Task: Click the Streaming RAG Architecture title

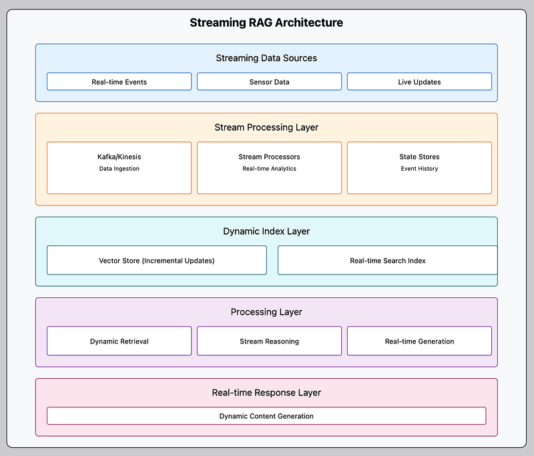Action: point(266,23)
